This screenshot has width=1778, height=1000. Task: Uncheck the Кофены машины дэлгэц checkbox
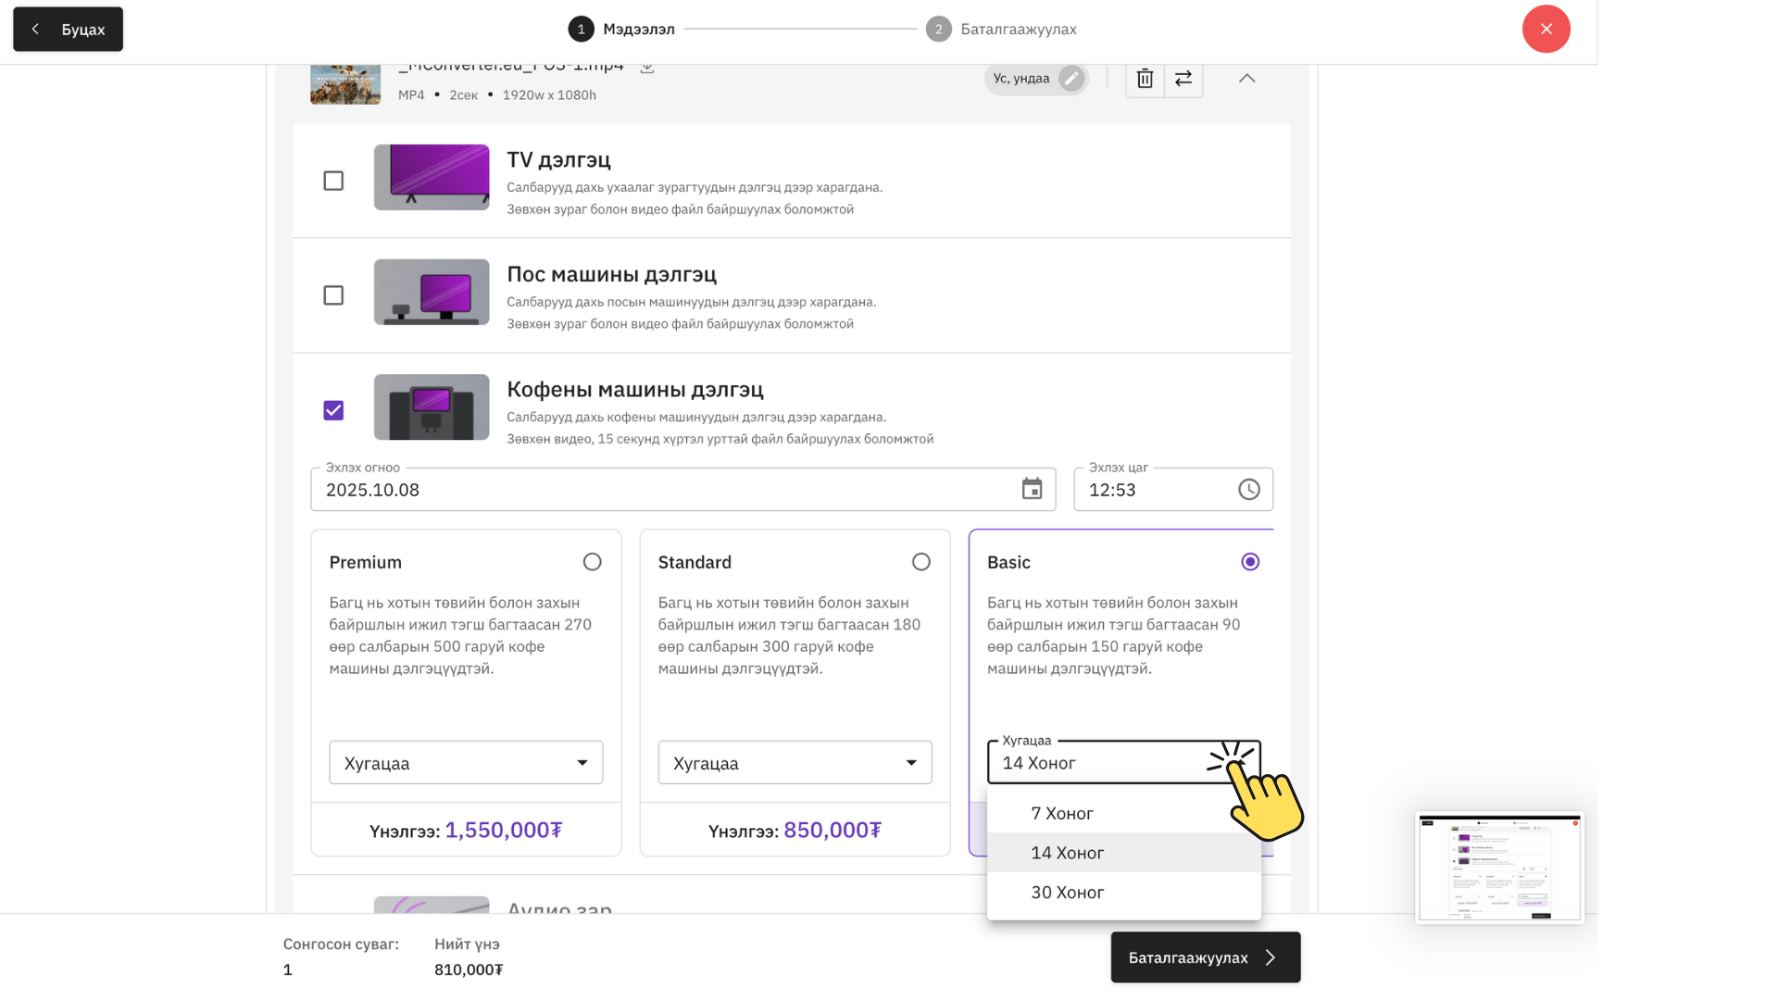pos(333,410)
